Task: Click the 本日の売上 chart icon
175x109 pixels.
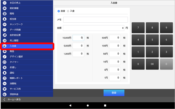Action: [x=5, y=3]
